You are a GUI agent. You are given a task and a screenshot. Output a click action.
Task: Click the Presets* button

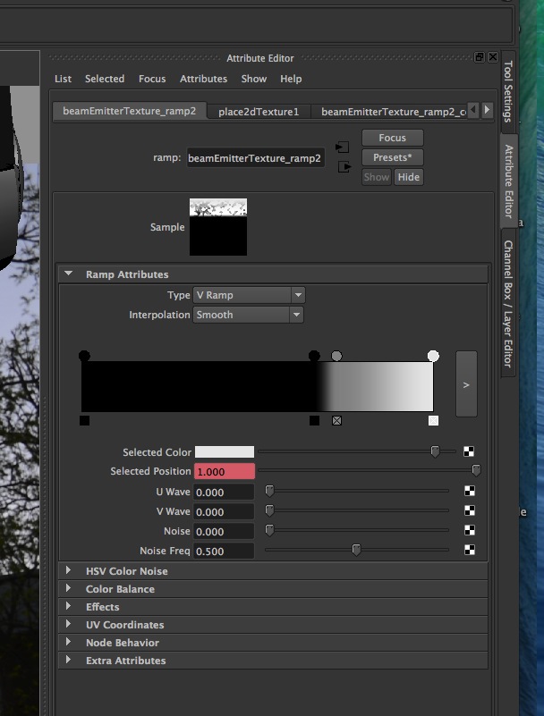[392, 157]
